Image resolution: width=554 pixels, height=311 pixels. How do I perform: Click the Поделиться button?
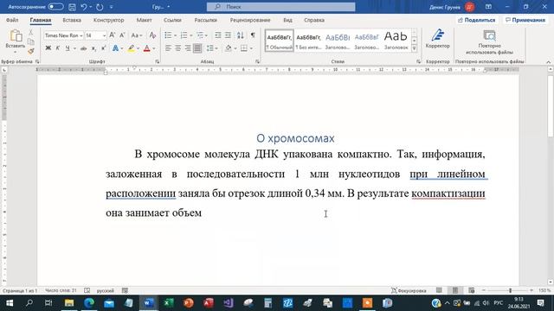click(476, 20)
